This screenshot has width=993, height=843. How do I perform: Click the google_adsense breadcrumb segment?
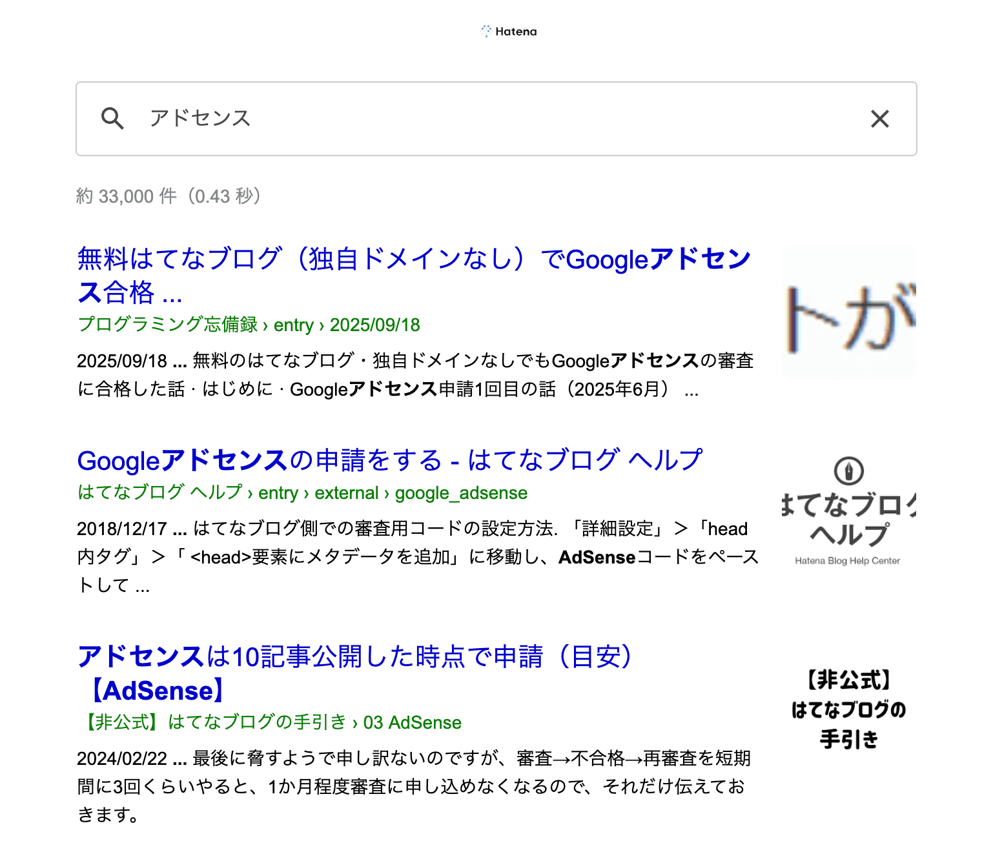460,493
